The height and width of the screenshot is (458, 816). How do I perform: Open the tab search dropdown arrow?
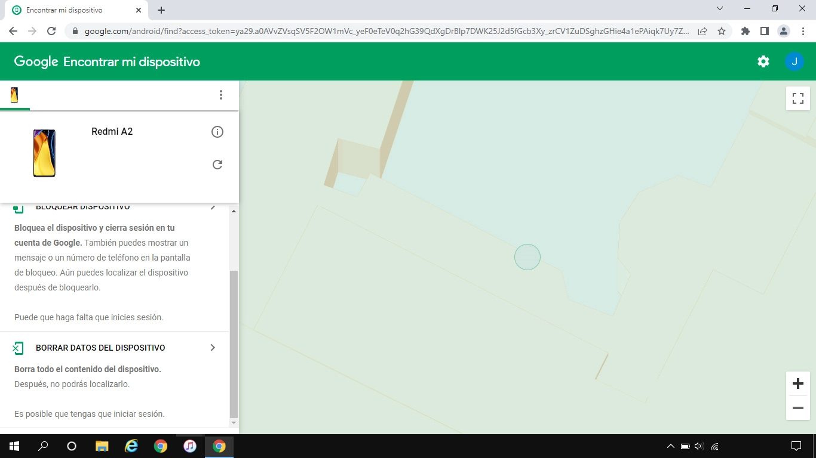[x=719, y=8]
